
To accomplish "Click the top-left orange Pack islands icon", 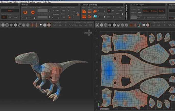I will click(84, 11).
